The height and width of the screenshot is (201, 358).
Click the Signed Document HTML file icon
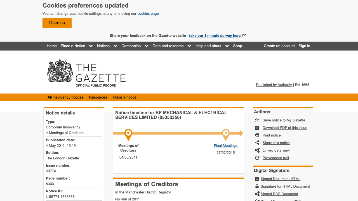tap(257, 179)
